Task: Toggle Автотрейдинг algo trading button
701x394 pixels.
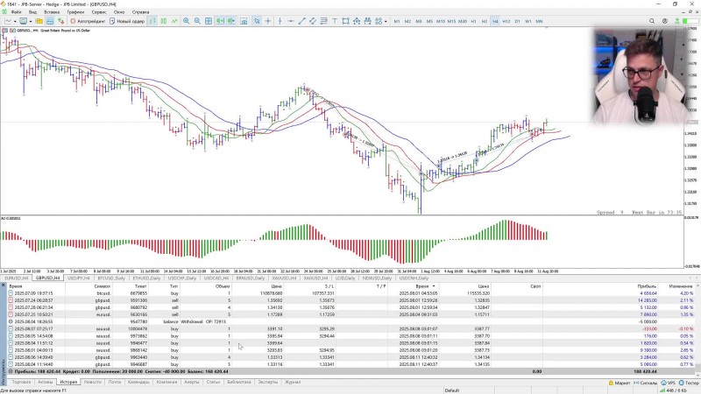Action: [88, 21]
